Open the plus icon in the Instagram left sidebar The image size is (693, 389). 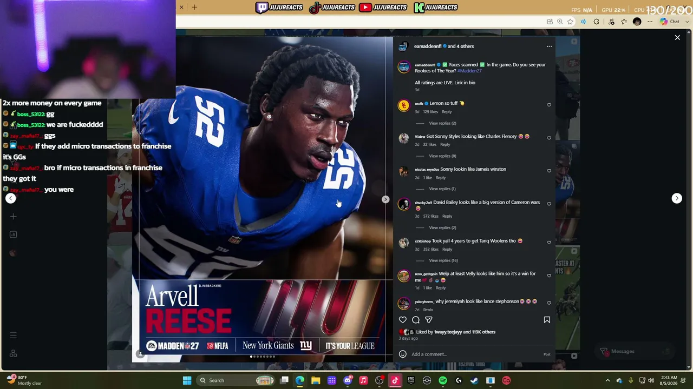[x=13, y=217]
